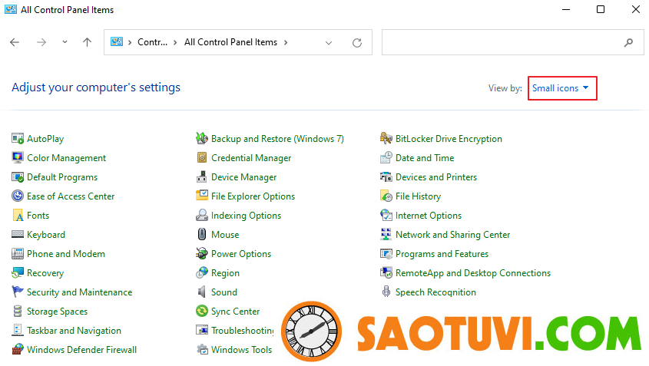Open the Small icons view dropdown
This screenshot has height=366, width=649.
coord(561,88)
